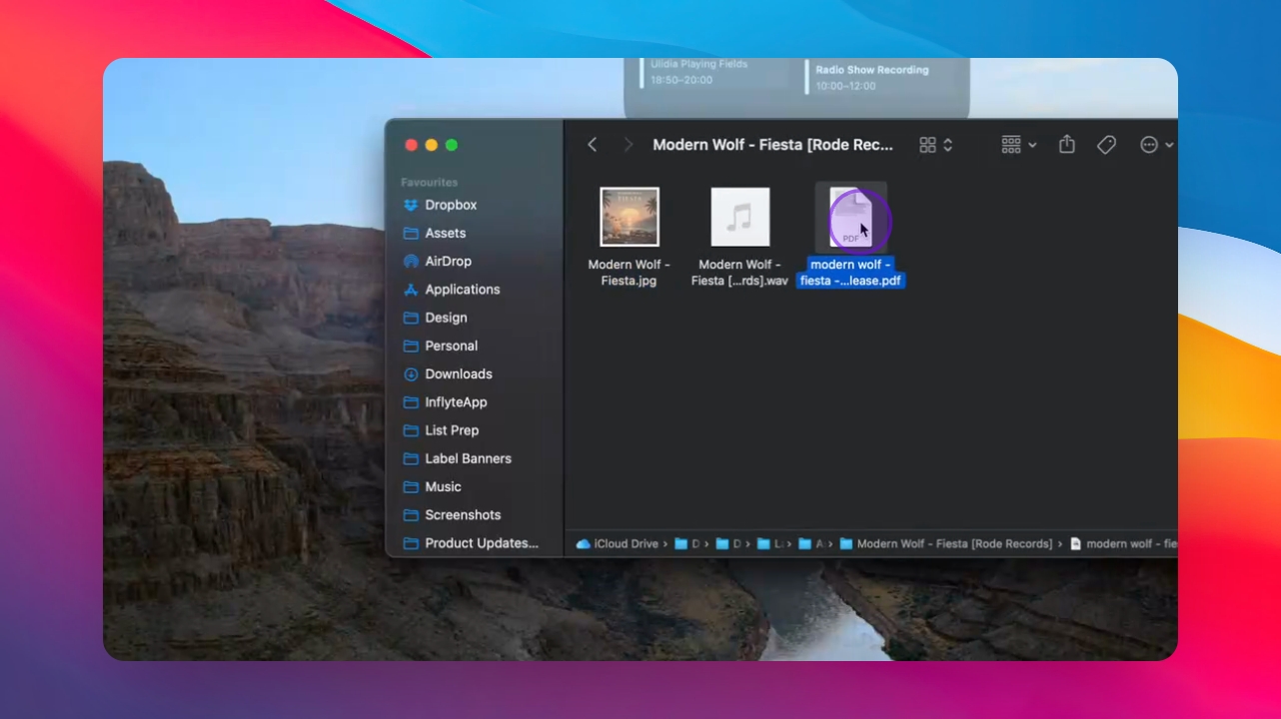
Task: Go back to the previous Finder folder
Action: click(593, 145)
